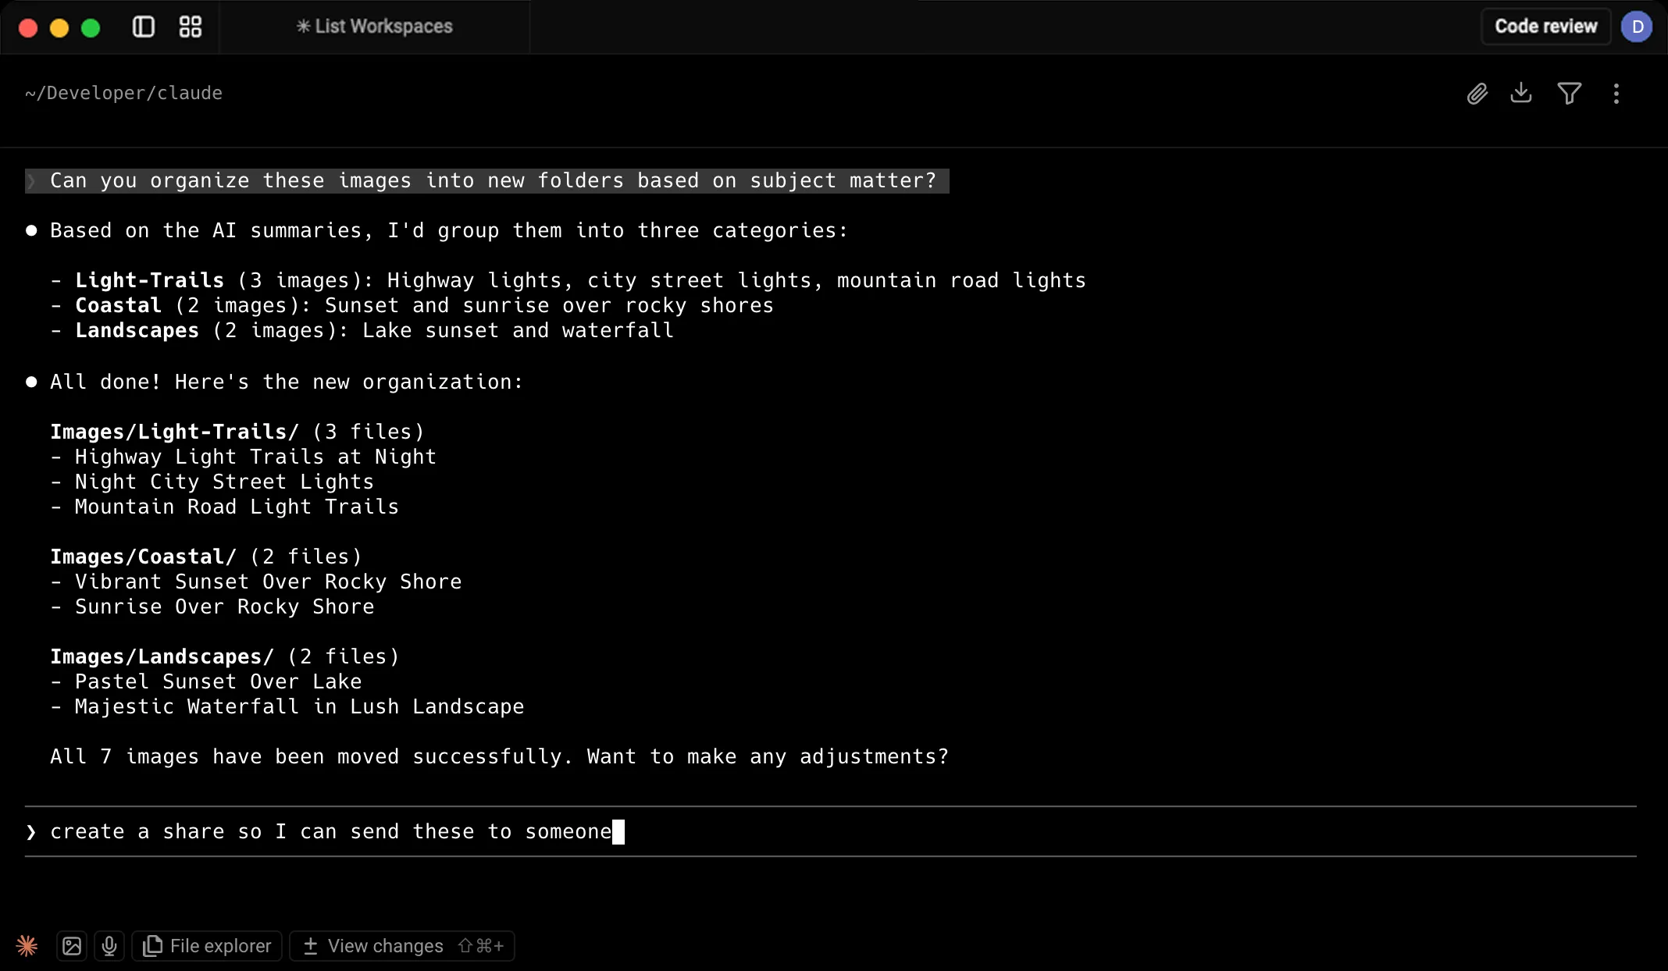Click the View changes button
Viewport: 1668px width, 971px height.
point(402,946)
